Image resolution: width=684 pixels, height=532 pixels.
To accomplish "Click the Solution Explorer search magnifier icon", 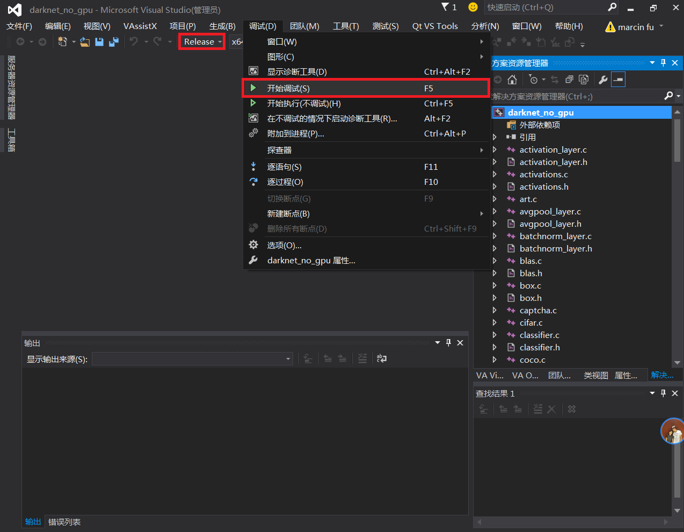I will [668, 96].
